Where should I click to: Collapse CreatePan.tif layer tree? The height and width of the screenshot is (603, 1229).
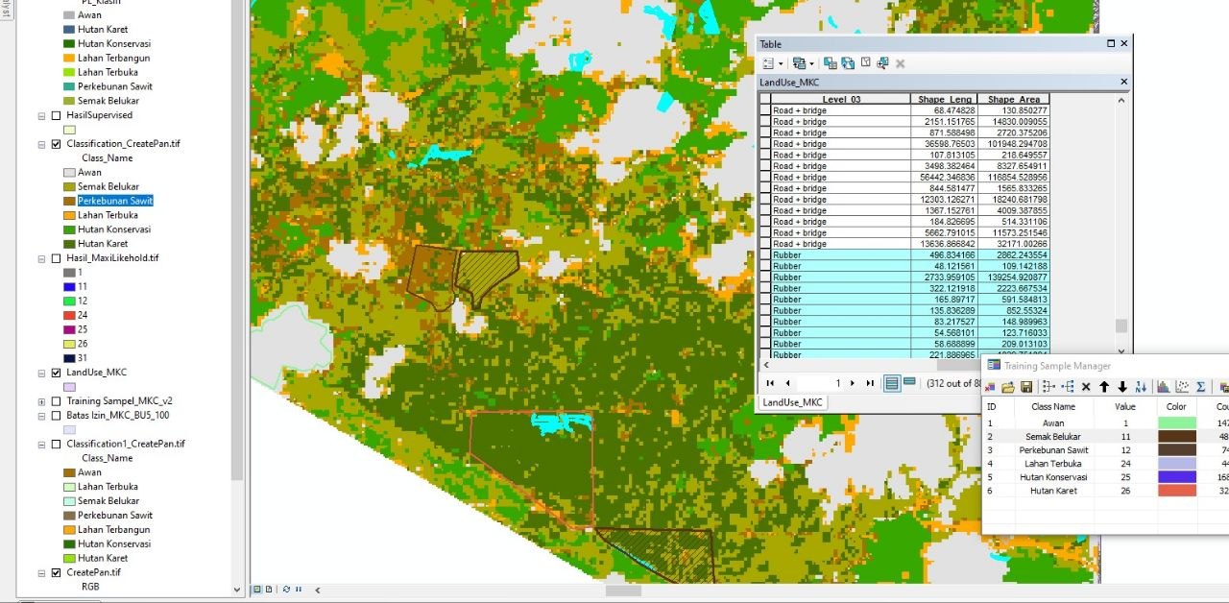point(41,573)
